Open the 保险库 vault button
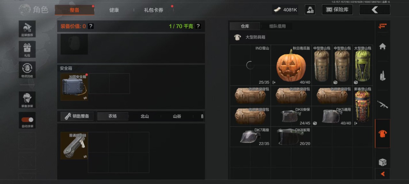Screen dimensions: 409x184 tap(337, 10)
